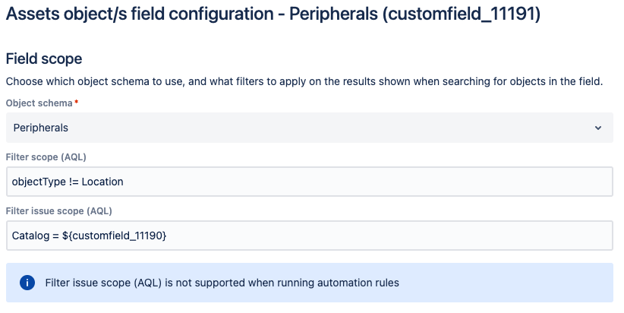Click the Catalog = ${customfield_11190} query text

(89, 236)
